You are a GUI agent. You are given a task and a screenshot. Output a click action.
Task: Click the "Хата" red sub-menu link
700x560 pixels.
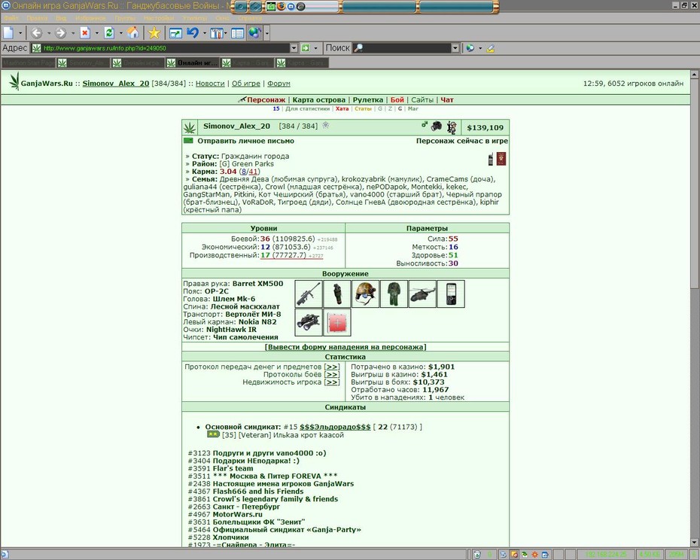point(342,108)
